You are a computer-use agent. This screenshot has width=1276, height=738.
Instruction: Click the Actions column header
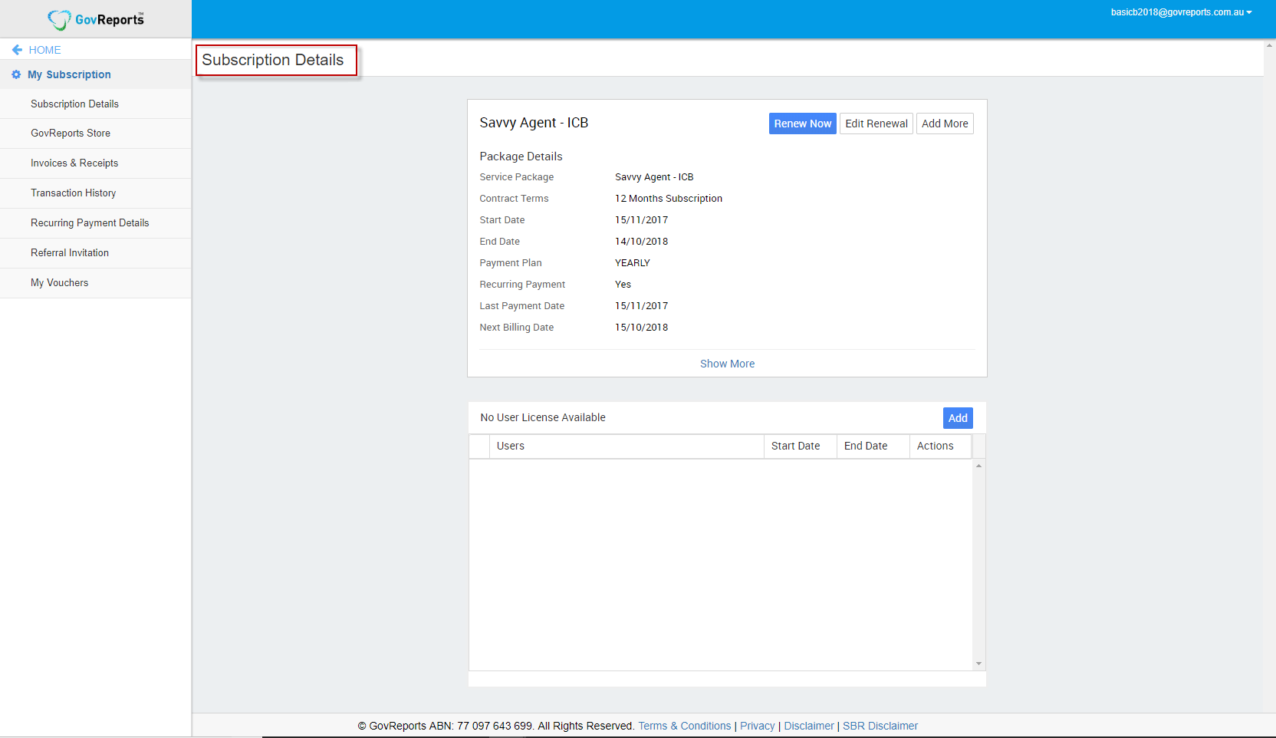tap(940, 446)
